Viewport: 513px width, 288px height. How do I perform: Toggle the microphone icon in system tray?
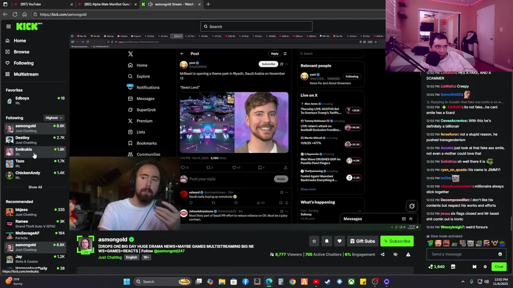pos(471,282)
